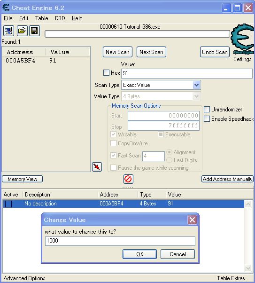Click the open file folder icon

22,31
